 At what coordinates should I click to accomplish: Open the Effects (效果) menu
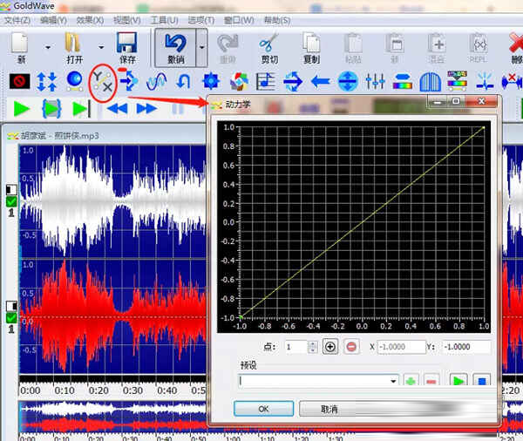coord(89,20)
